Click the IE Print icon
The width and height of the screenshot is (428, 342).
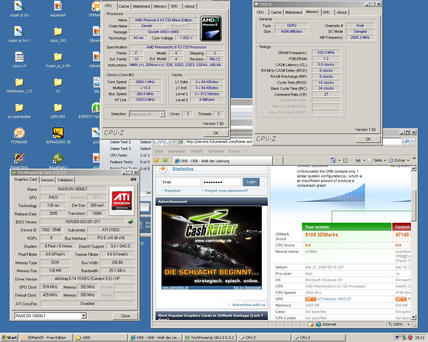coord(358,160)
